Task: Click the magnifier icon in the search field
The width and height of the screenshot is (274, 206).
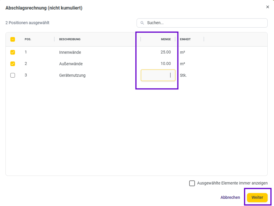Action: point(142,23)
